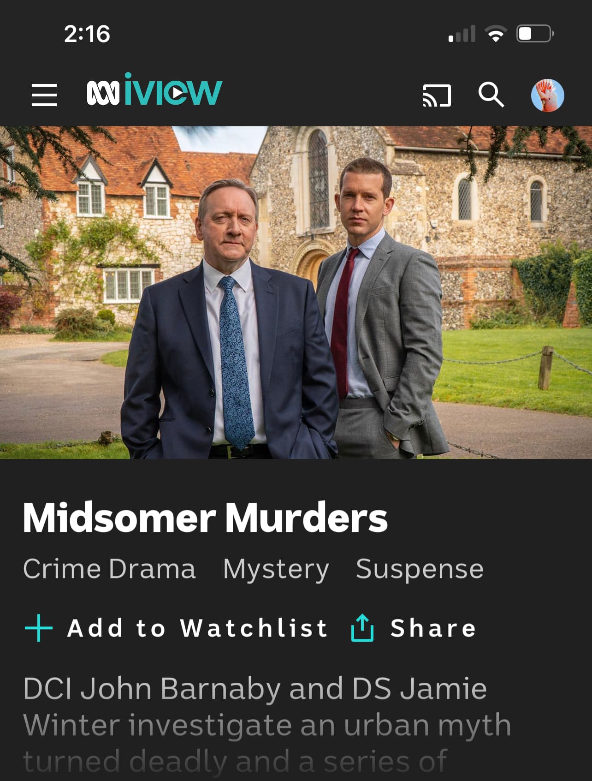The height and width of the screenshot is (781, 592).
Task: Tap the battery indicator in status bar
Action: click(535, 34)
